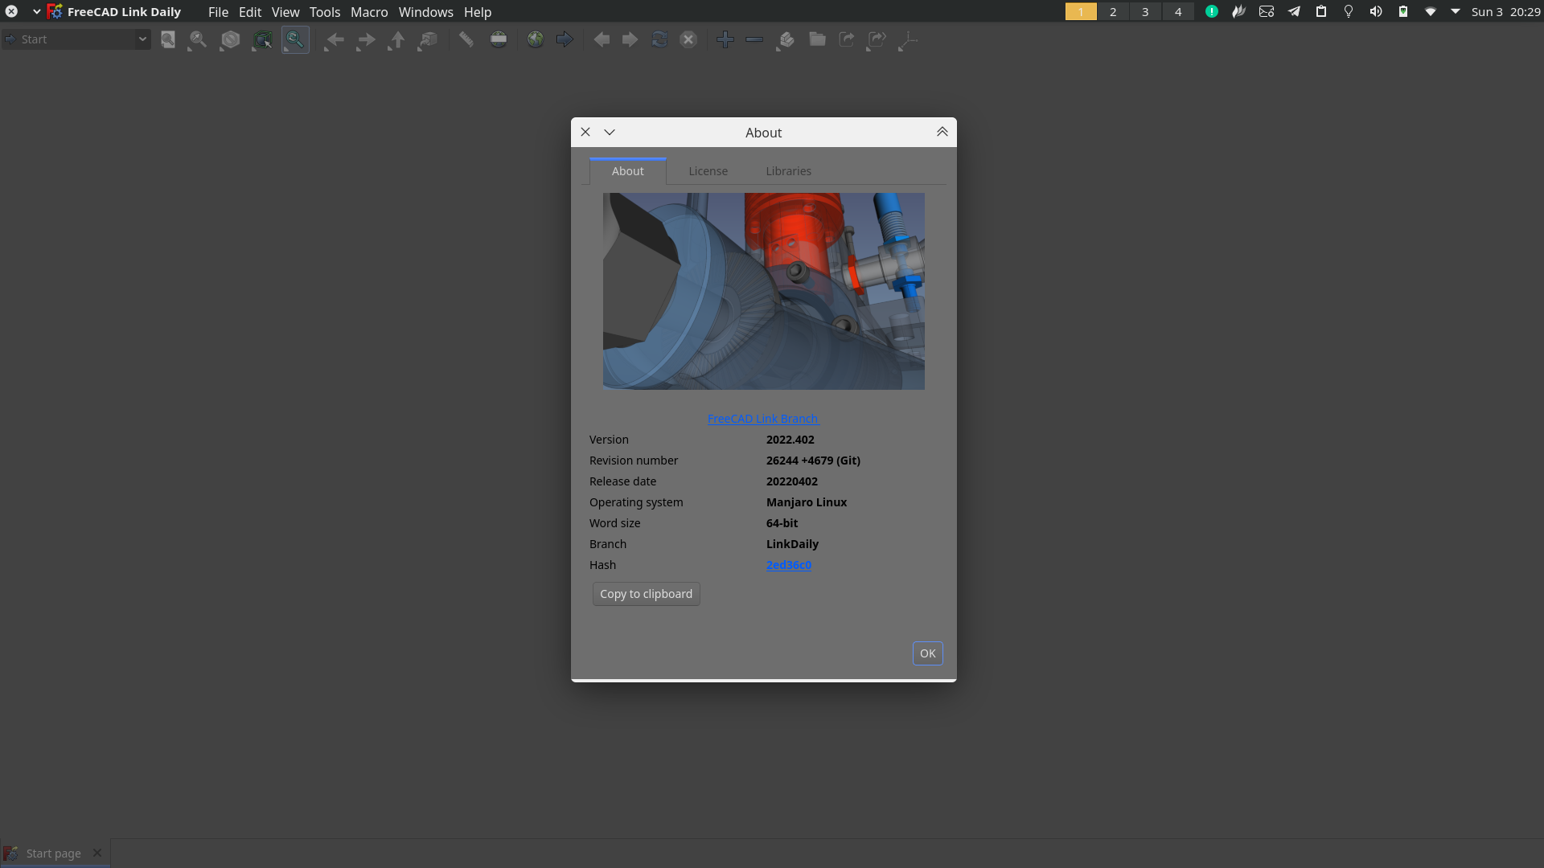Open the Macro menu
The height and width of the screenshot is (868, 1544).
(369, 12)
